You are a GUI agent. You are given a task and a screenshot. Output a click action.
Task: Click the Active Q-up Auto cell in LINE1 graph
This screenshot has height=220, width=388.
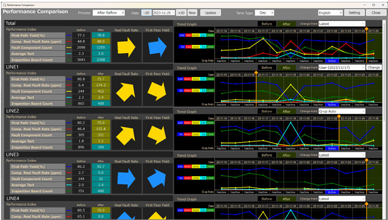point(332,105)
